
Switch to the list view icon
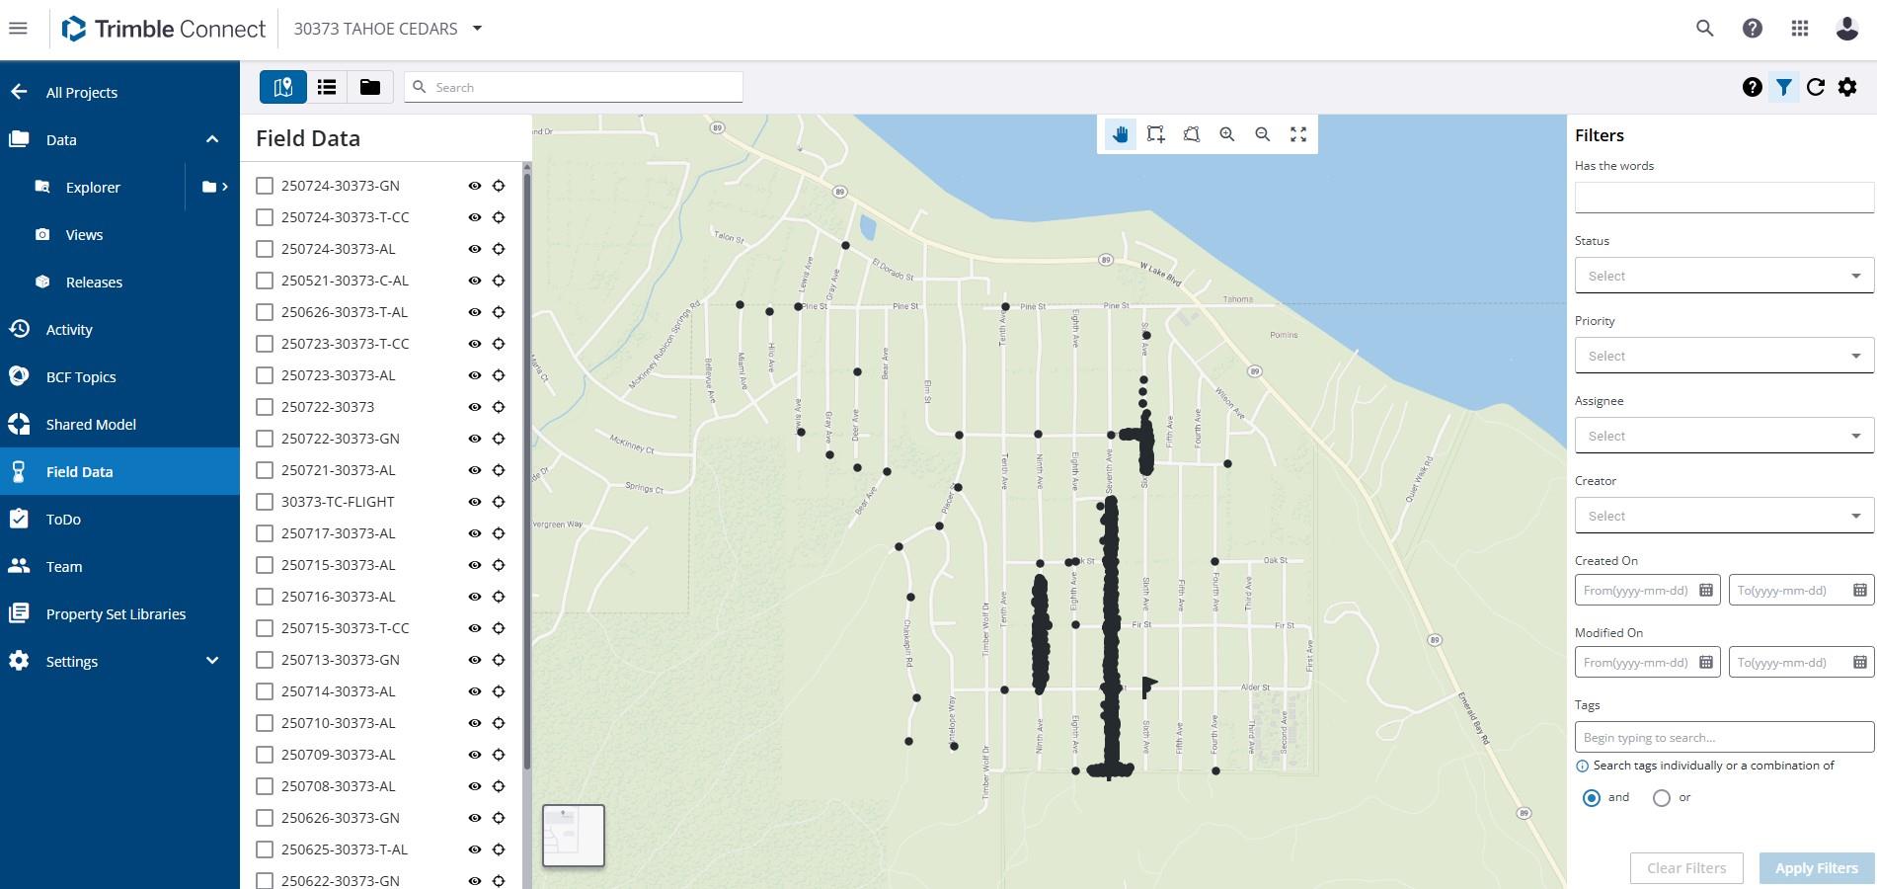click(327, 87)
